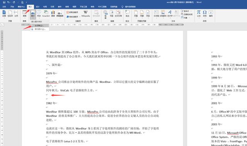Switch to the Design (设计) tab
The image size is (247, 146).
coord(37,7)
